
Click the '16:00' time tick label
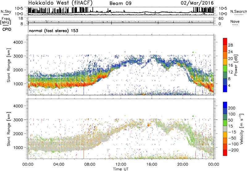pyautogui.click(x=152, y=164)
